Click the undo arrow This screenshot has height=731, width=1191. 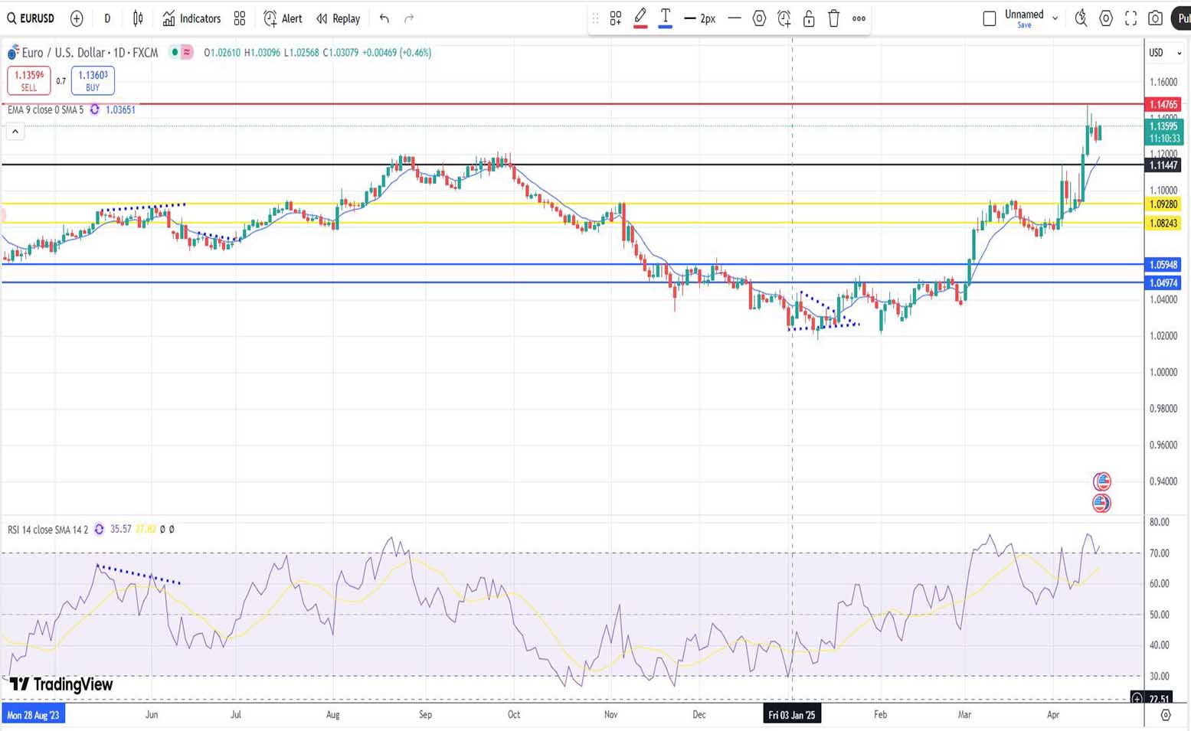384,18
